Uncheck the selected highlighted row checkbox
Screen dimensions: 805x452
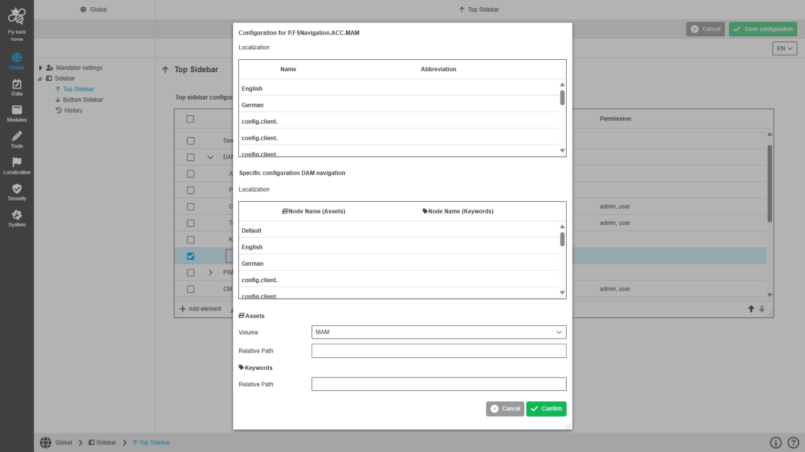191,256
